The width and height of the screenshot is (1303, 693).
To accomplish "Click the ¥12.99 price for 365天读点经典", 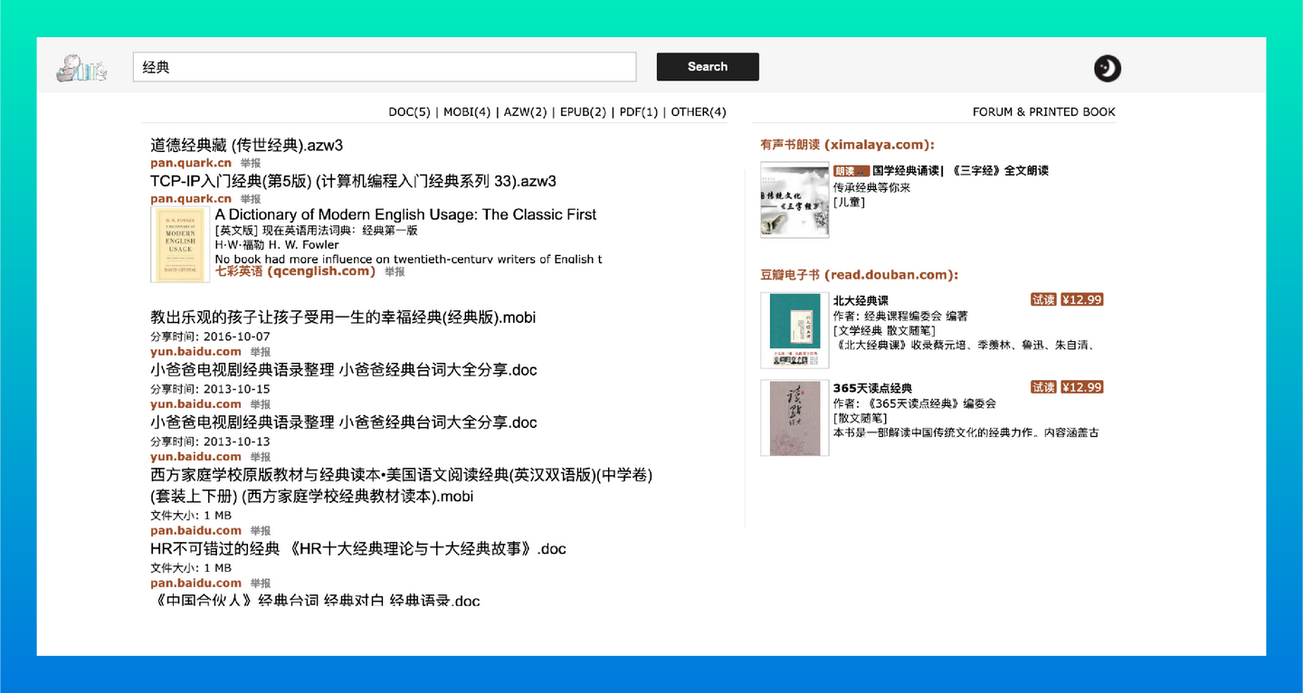I will point(1081,386).
